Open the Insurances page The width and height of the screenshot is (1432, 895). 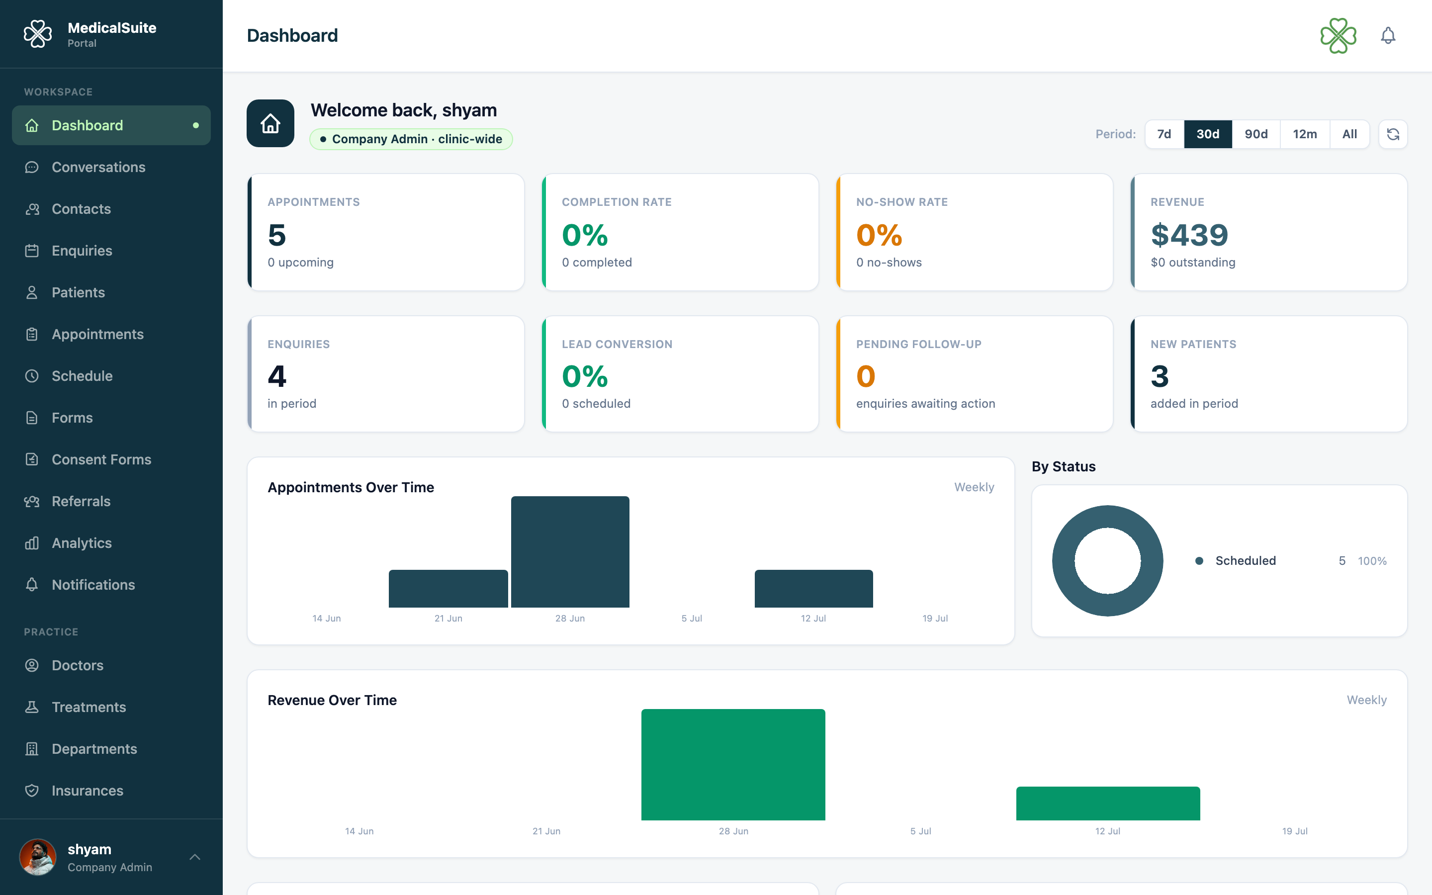(111, 791)
